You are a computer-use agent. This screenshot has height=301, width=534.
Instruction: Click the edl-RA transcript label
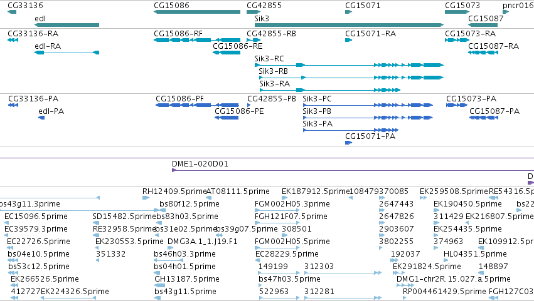48,46
